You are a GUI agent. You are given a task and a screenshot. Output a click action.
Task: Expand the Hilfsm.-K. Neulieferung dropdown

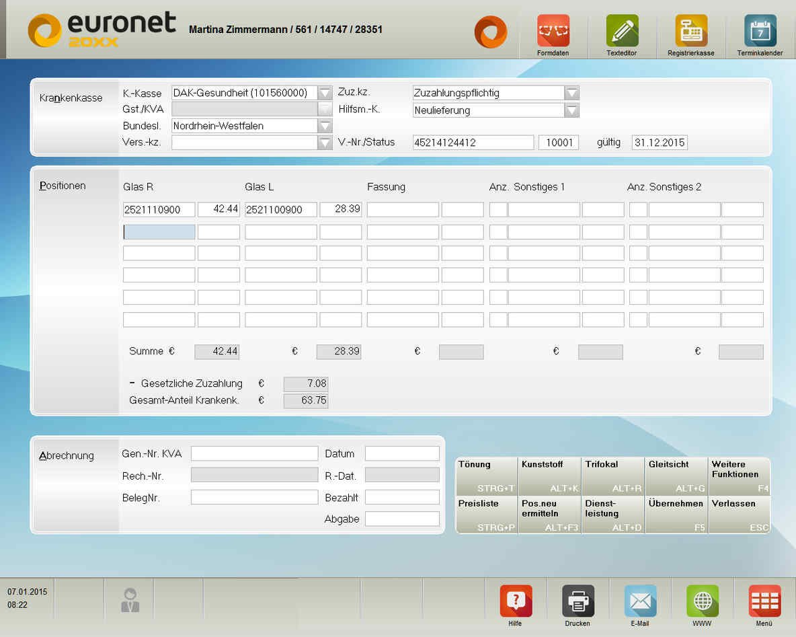tap(571, 110)
